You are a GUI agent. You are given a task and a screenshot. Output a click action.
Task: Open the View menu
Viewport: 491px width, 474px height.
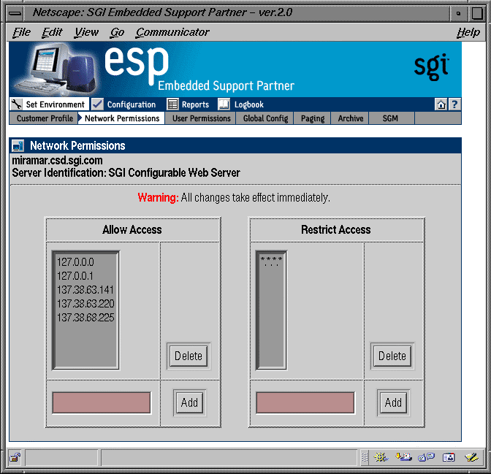[x=86, y=32]
